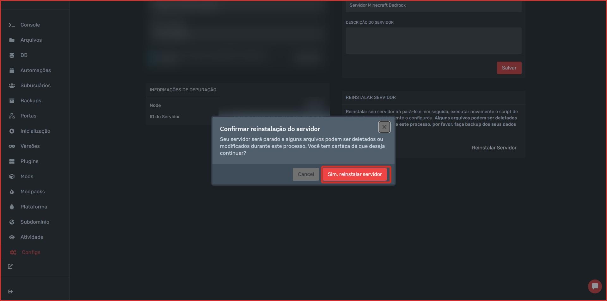Click the logout icon in sidebar bottom
Viewport: 607px width, 301px height.
pos(10,292)
